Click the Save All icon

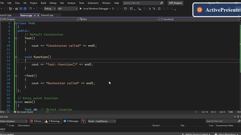tap(25, 9)
